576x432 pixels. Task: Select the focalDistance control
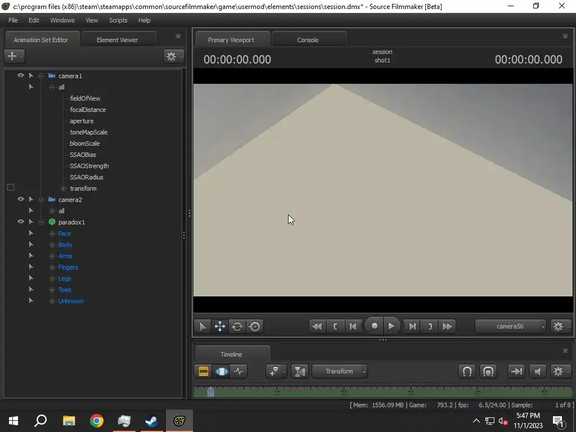(88, 110)
